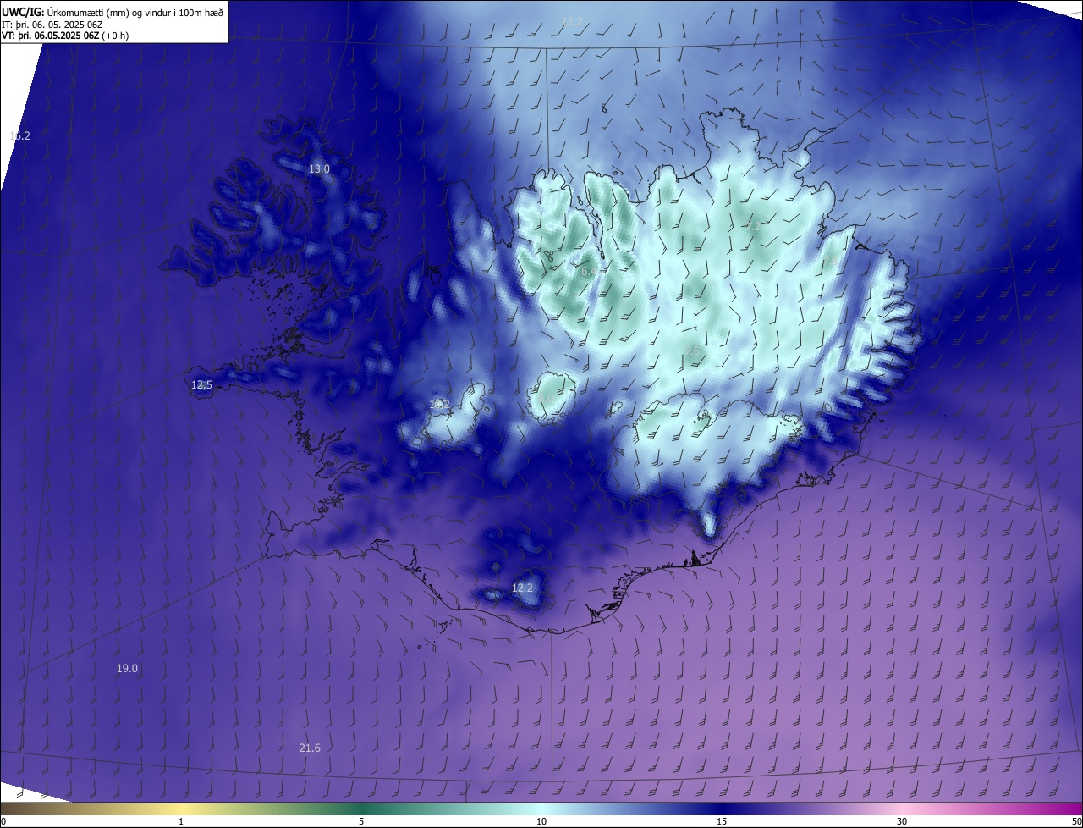Image resolution: width=1083 pixels, height=828 pixels.
Task: Click the 5 tick label on the color scale
Action: click(x=361, y=821)
